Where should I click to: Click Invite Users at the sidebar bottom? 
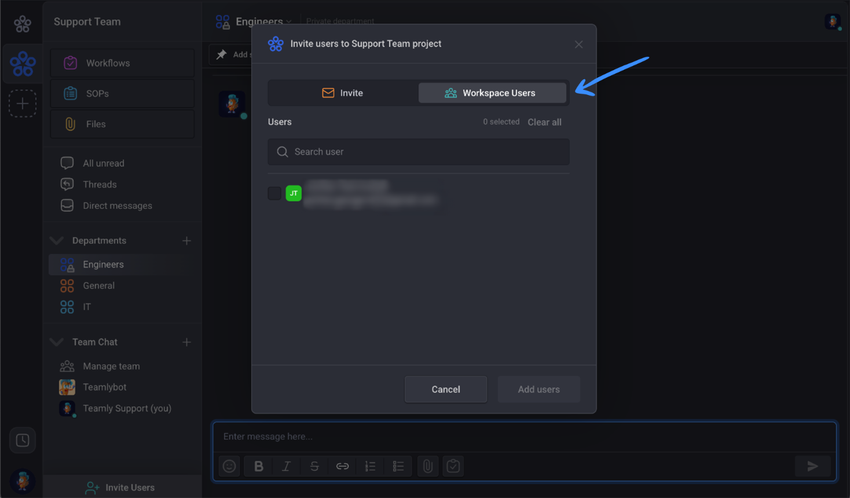pos(122,488)
